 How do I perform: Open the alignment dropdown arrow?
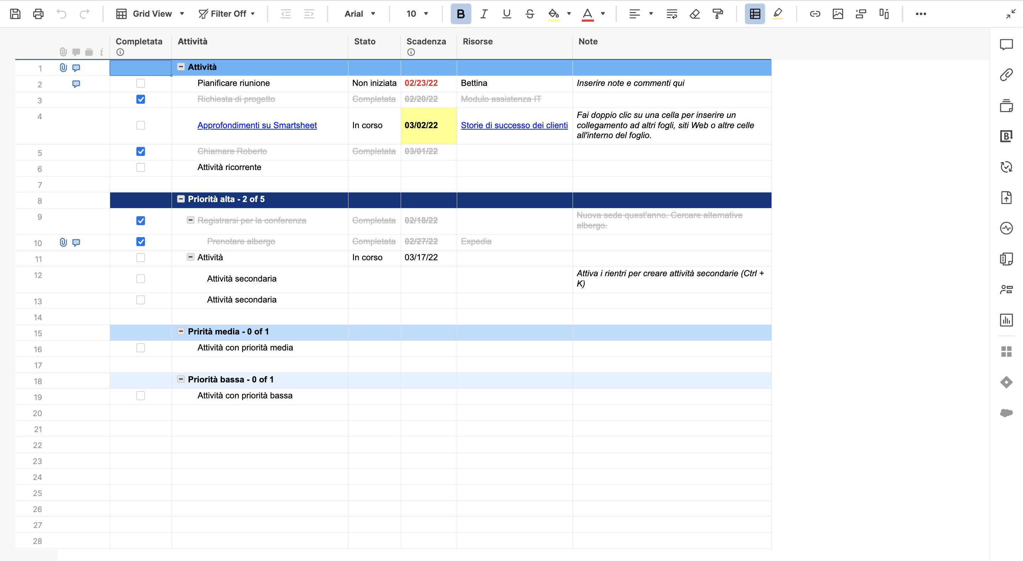tap(651, 14)
